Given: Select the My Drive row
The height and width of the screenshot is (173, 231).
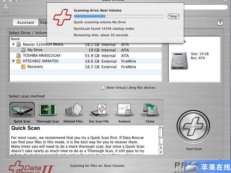Looking at the screenshot, I should (x=86, y=50).
